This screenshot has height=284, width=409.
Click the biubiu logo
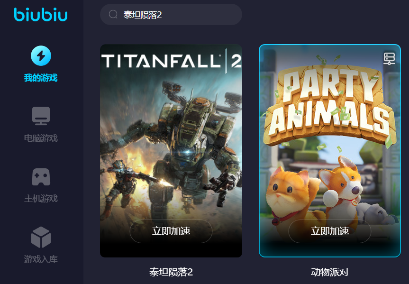coord(41,15)
